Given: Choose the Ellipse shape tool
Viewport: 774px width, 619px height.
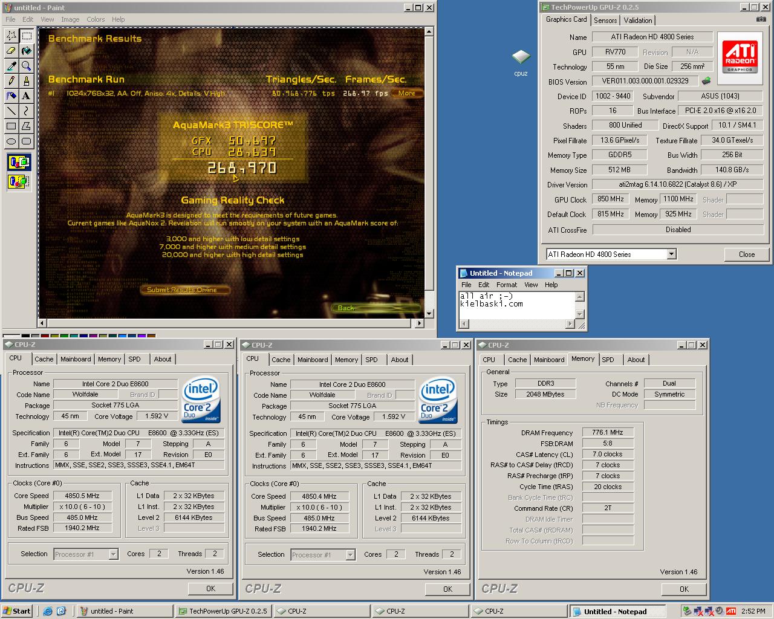Looking at the screenshot, I should (x=11, y=141).
